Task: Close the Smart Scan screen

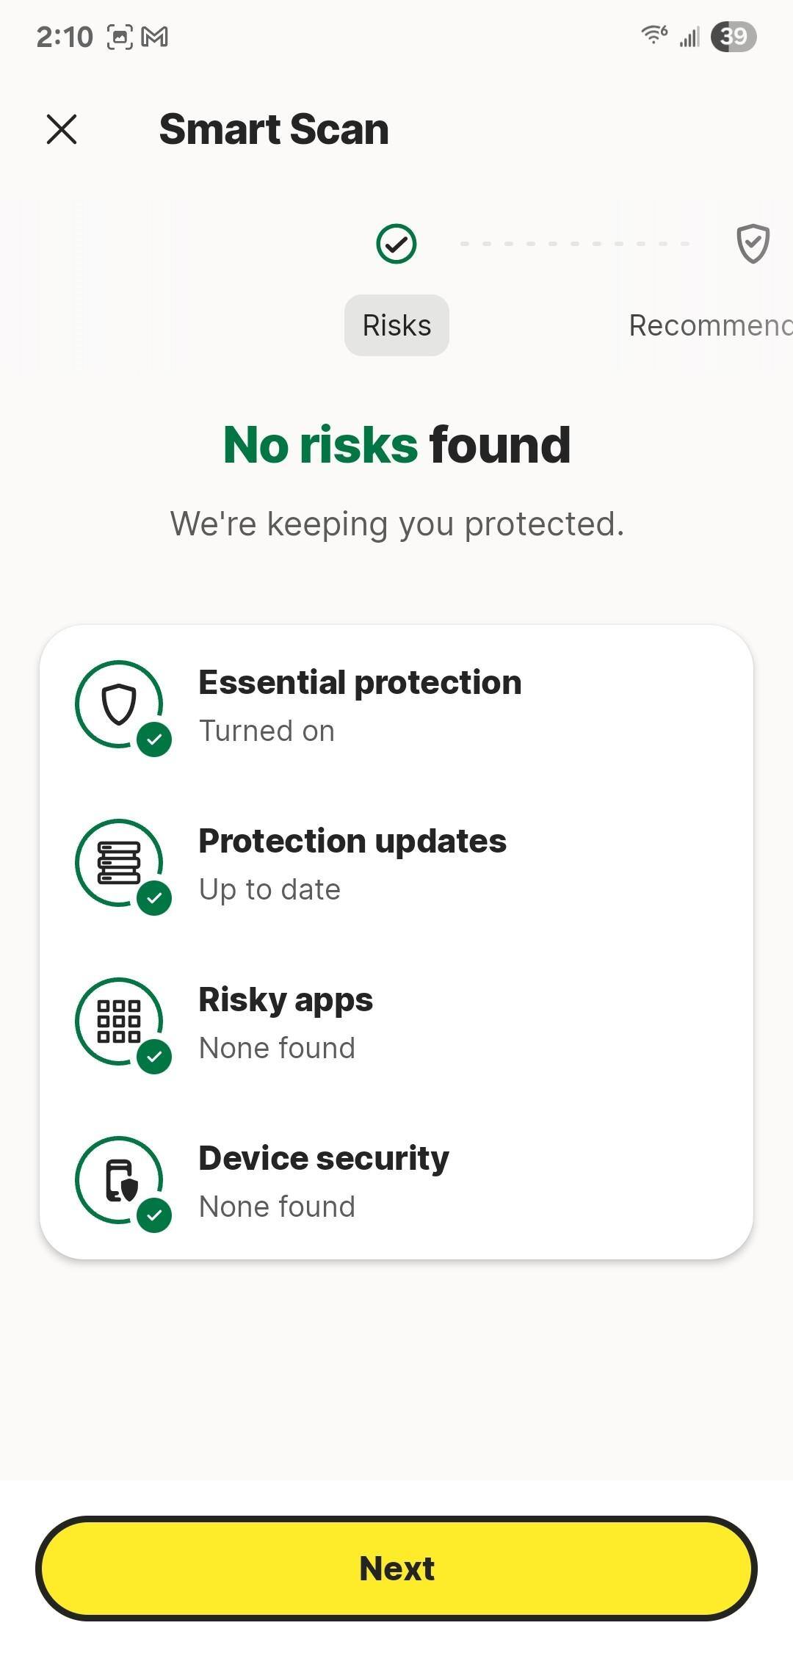Action: point(62,129)
